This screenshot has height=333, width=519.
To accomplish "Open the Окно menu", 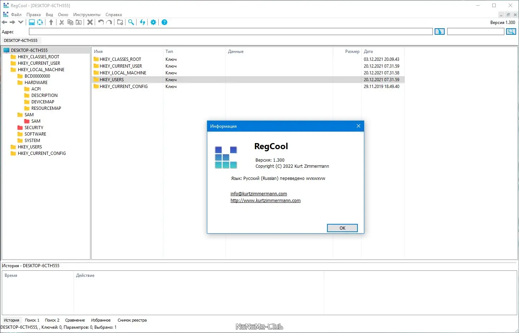I will click(x=63, y=15).
